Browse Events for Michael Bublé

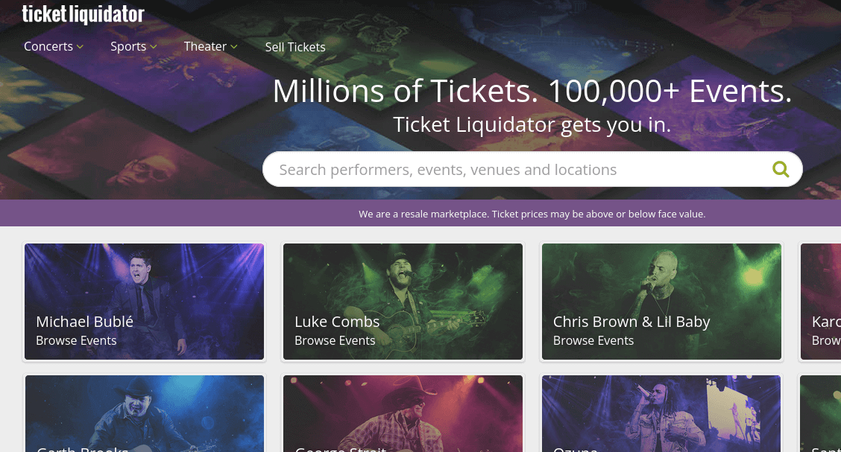[76, 340]
